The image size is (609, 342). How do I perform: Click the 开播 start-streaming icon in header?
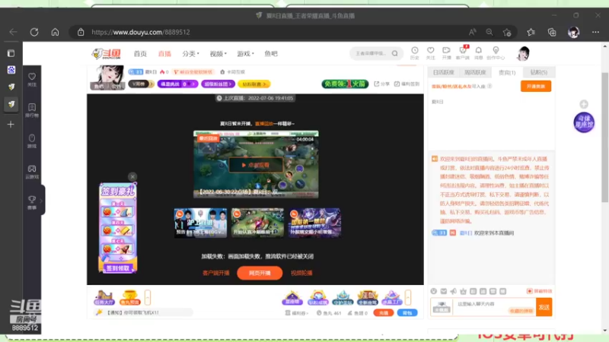click(446, 52)
